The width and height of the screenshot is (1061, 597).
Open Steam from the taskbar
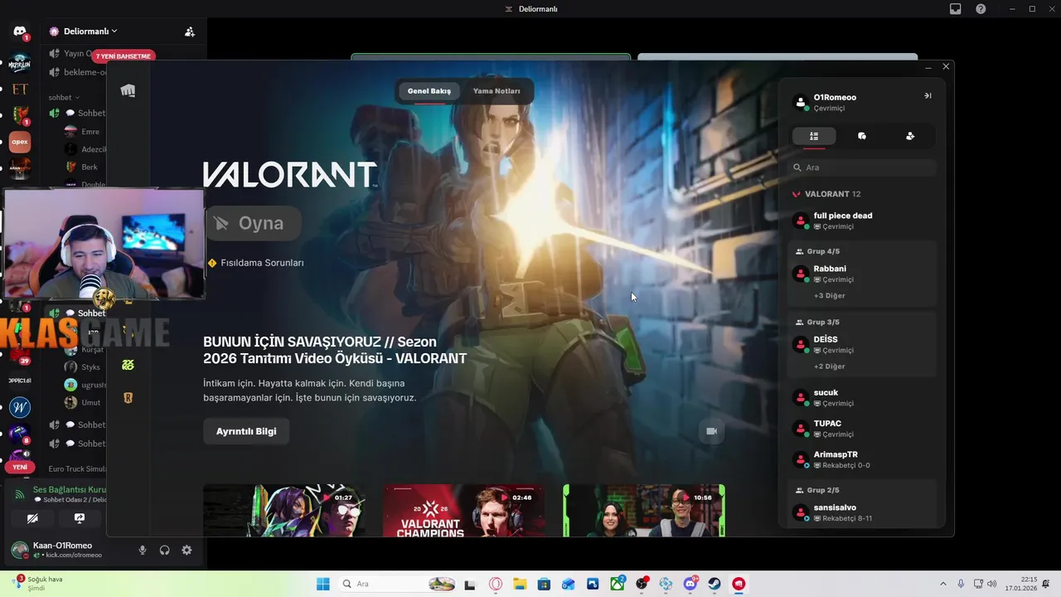click(715, 584)
